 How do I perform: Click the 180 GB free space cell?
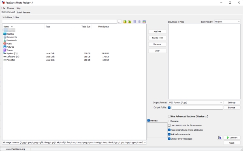[106, 60]
